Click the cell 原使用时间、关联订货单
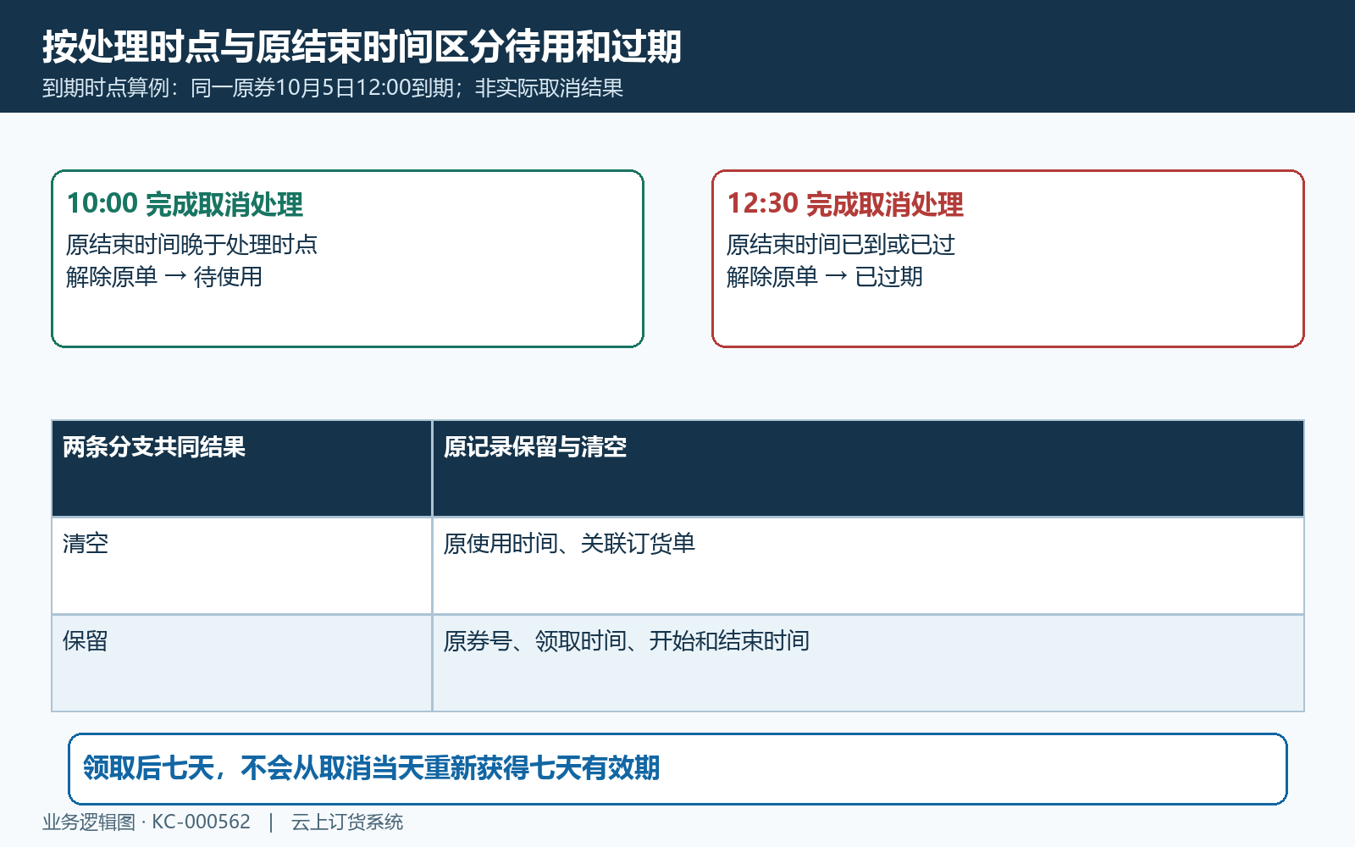This screenshot has width=1355, height=847. 868,566
